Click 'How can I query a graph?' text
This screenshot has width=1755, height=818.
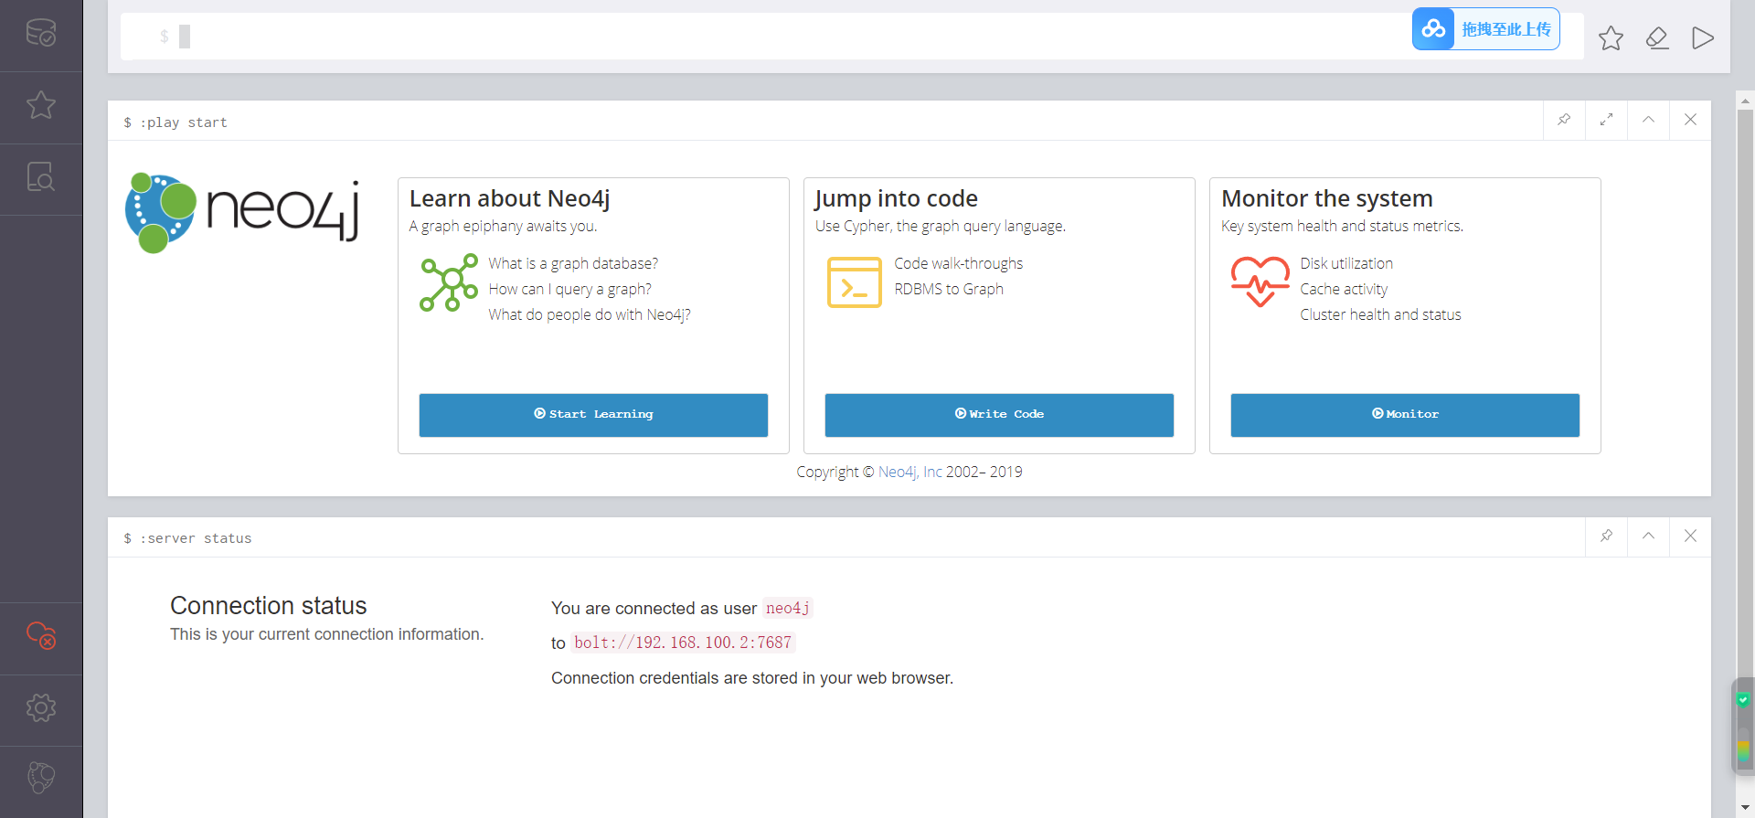pyautogui.click(x=570, y=289)
